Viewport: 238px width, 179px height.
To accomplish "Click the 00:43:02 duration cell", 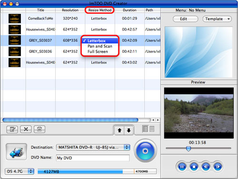I will tap(129, 62).
